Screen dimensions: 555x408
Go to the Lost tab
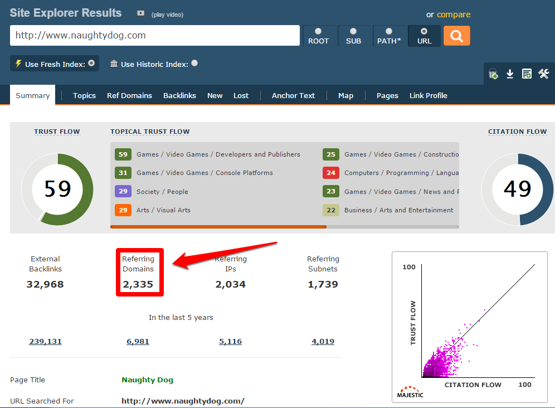(x=241, y=96)
